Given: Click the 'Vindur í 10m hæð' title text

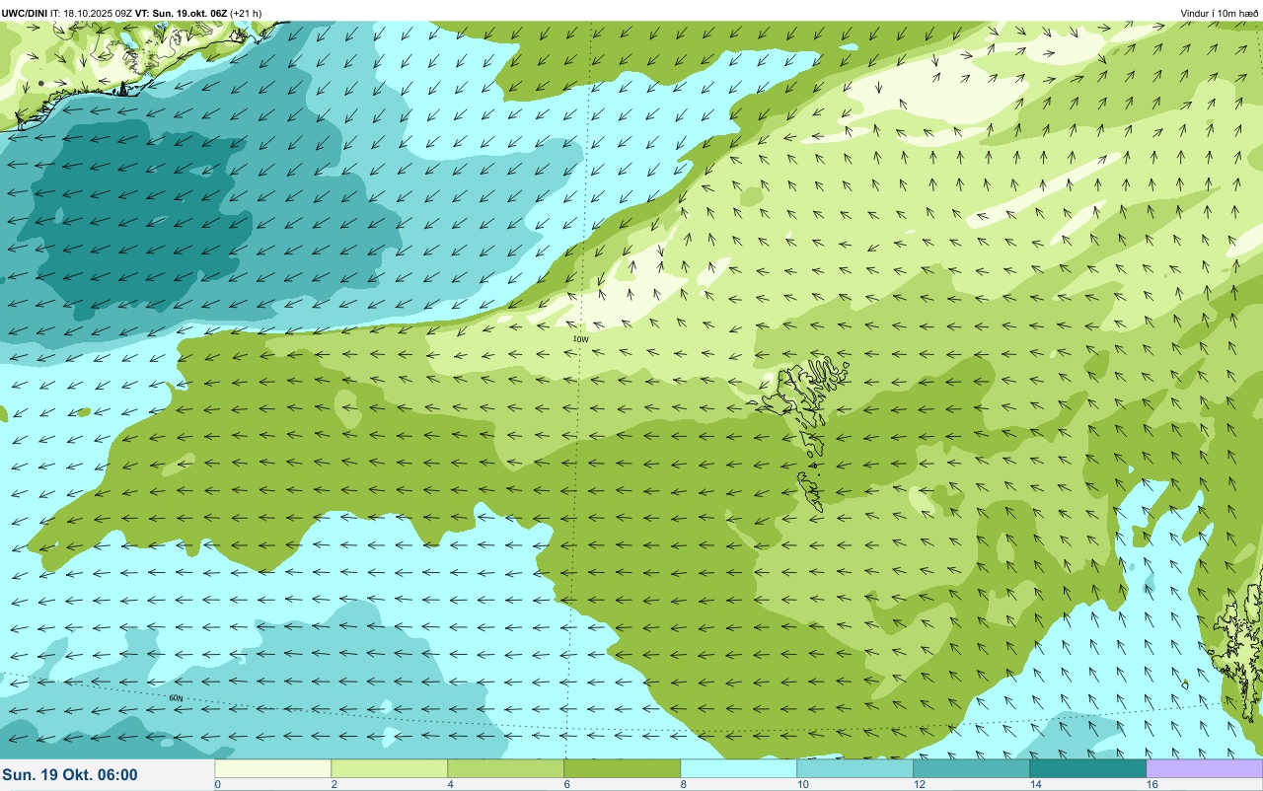Looking at the screenshot, I should 1219,13.
